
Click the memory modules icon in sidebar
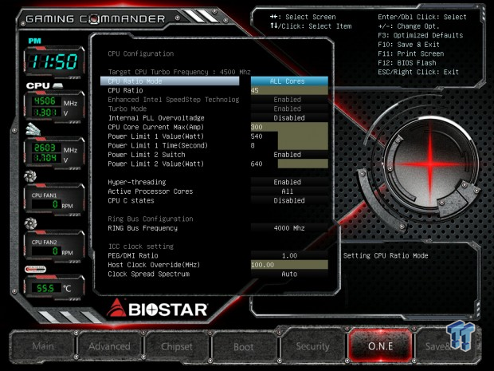33,129
